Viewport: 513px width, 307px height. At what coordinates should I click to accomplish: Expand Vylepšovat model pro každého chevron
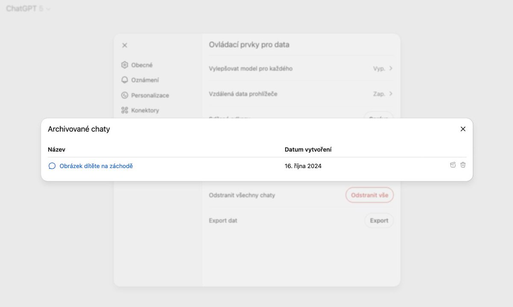[391, 68]
